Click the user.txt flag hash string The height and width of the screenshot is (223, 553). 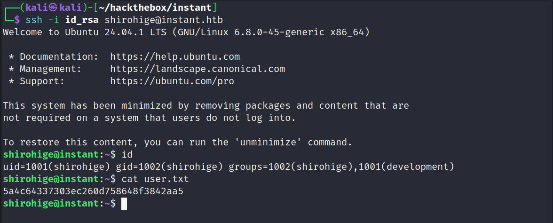click(x=93, y=191)
